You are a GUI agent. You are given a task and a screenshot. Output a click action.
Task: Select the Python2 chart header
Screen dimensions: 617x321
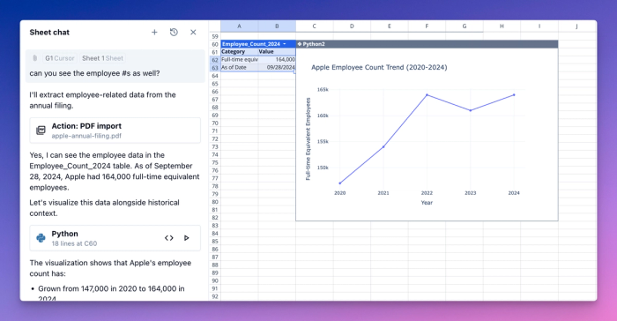[x=427, y=44]
